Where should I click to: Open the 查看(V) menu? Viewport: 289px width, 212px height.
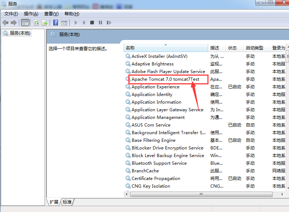click(51, 14)
